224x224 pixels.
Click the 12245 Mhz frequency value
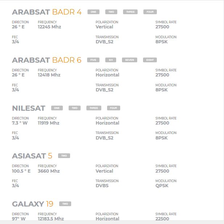[49, 27]
